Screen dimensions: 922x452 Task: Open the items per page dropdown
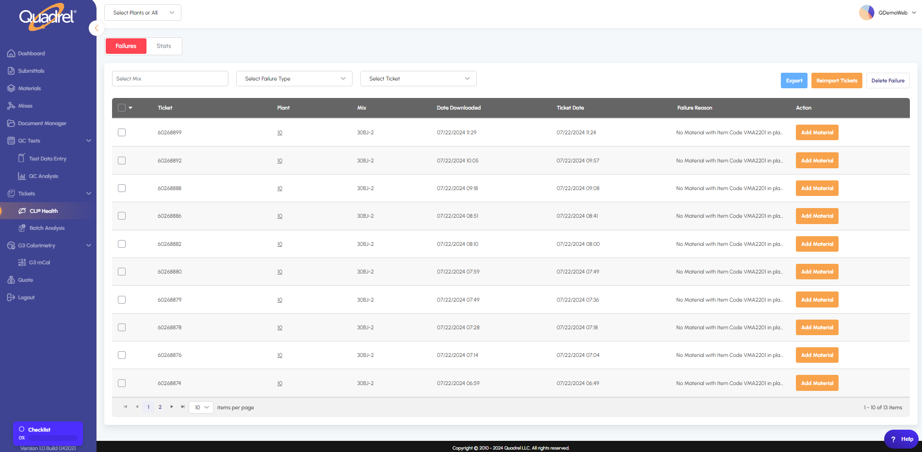[x=201, y=407]
